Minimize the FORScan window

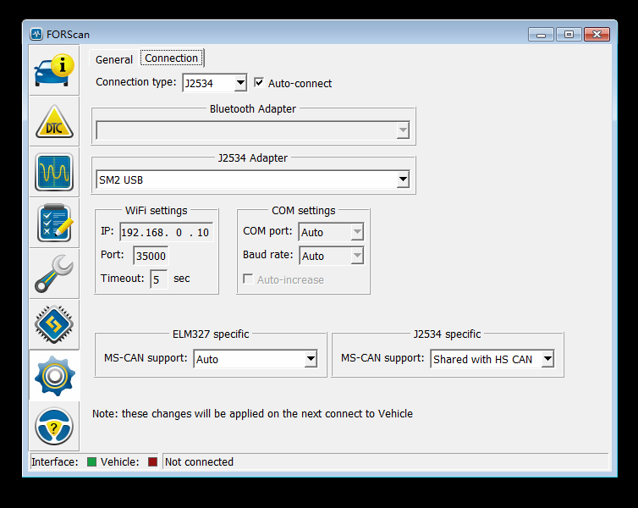[x=541, y=35]
